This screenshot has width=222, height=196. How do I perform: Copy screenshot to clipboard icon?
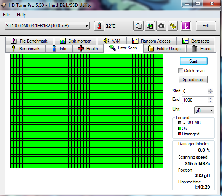(150, 26)
